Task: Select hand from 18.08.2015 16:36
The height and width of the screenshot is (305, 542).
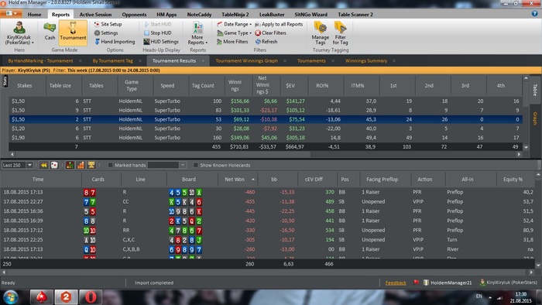Action: (268, 211)
